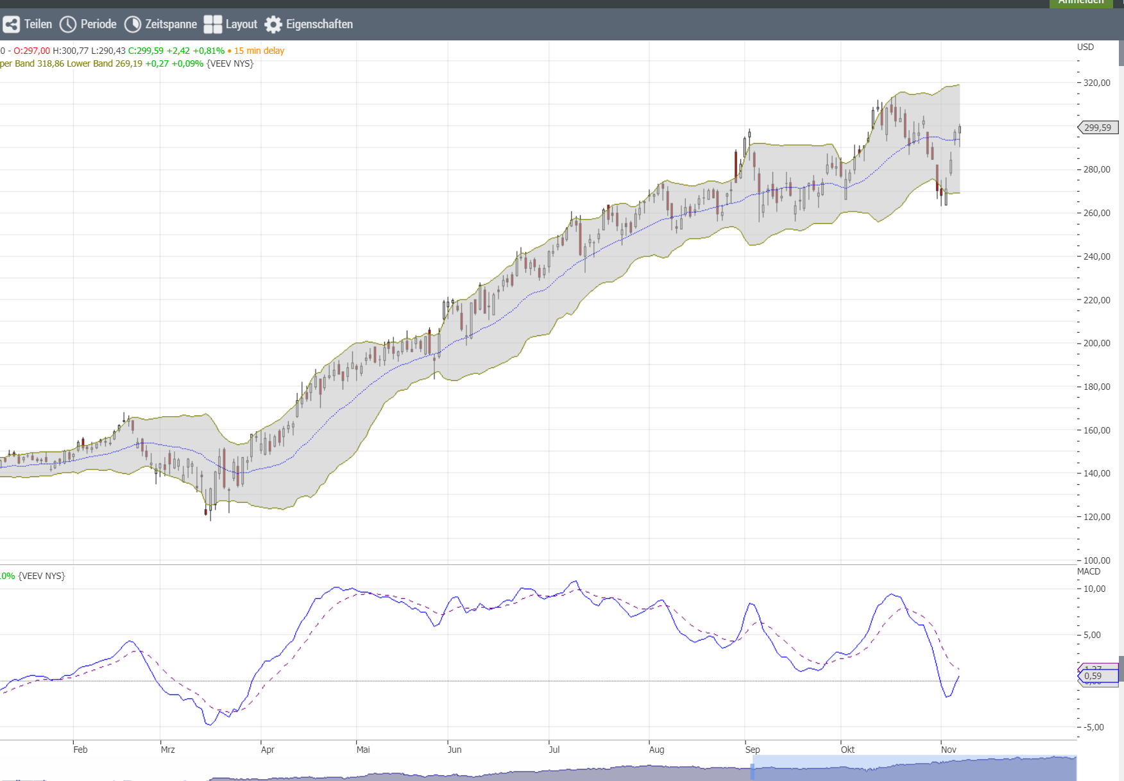Click the VEEV NYS label in MACD panel
This screenshot has height=781, width=1124.
tap(42, 576)
